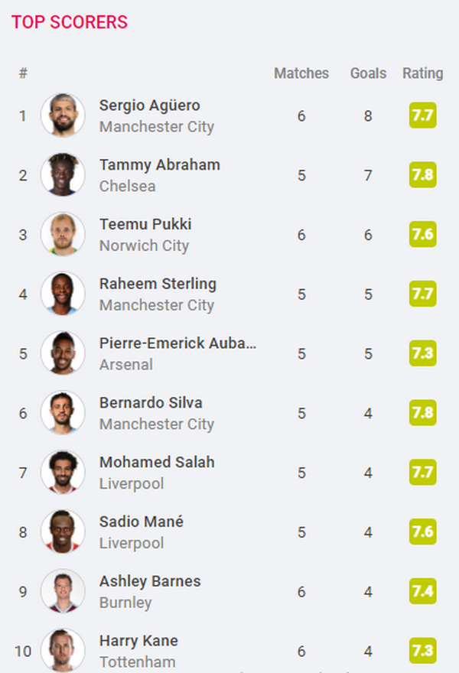Open Bernardo Silva's avatar picture
459x673 pixels.
coord(63,413)
